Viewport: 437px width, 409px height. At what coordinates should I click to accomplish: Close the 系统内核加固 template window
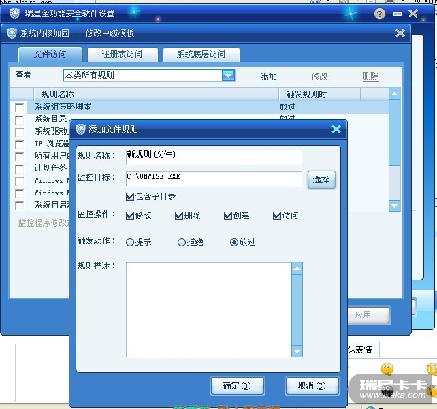400,33
